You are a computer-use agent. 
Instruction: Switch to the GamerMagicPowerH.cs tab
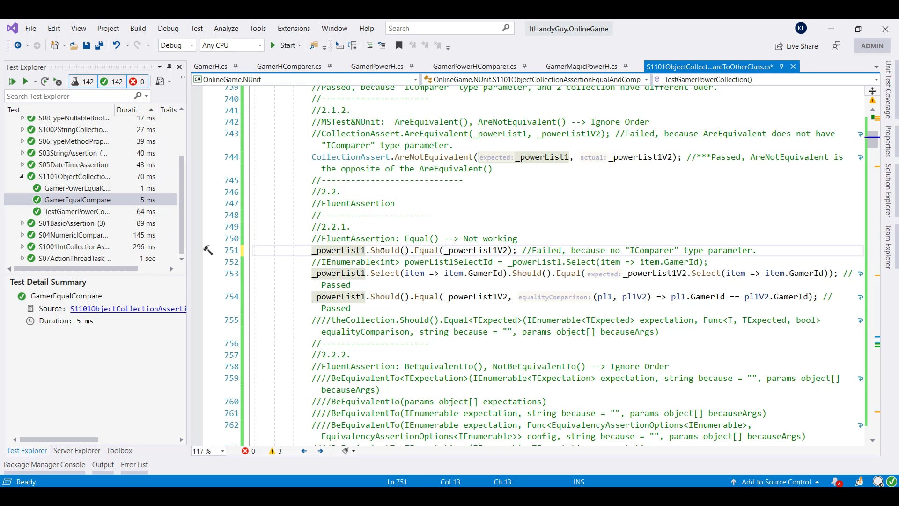tap(581, 67)
